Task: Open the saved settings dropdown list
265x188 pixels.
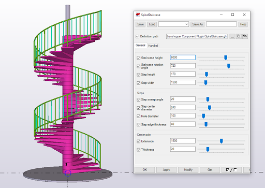Action: (173, 24)
